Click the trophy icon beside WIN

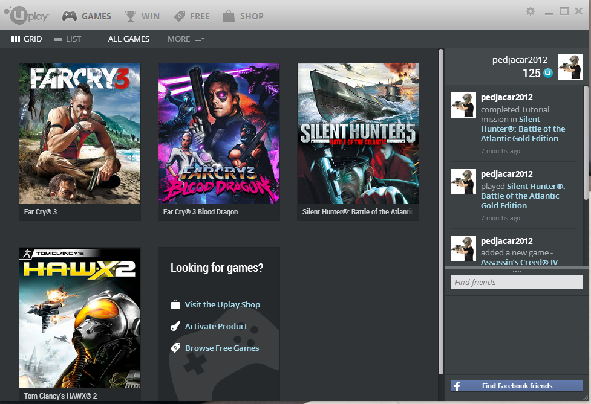click(131, 16)
